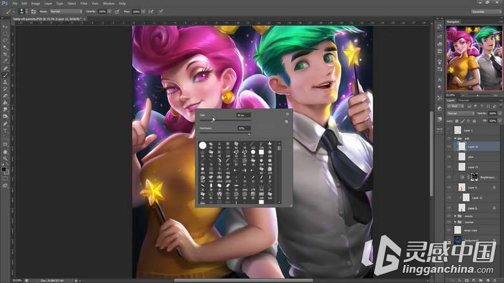Click the foreground color swatch
Viewport: 504px width, 283px height.
pyautogui.click(x=3, y=169)
